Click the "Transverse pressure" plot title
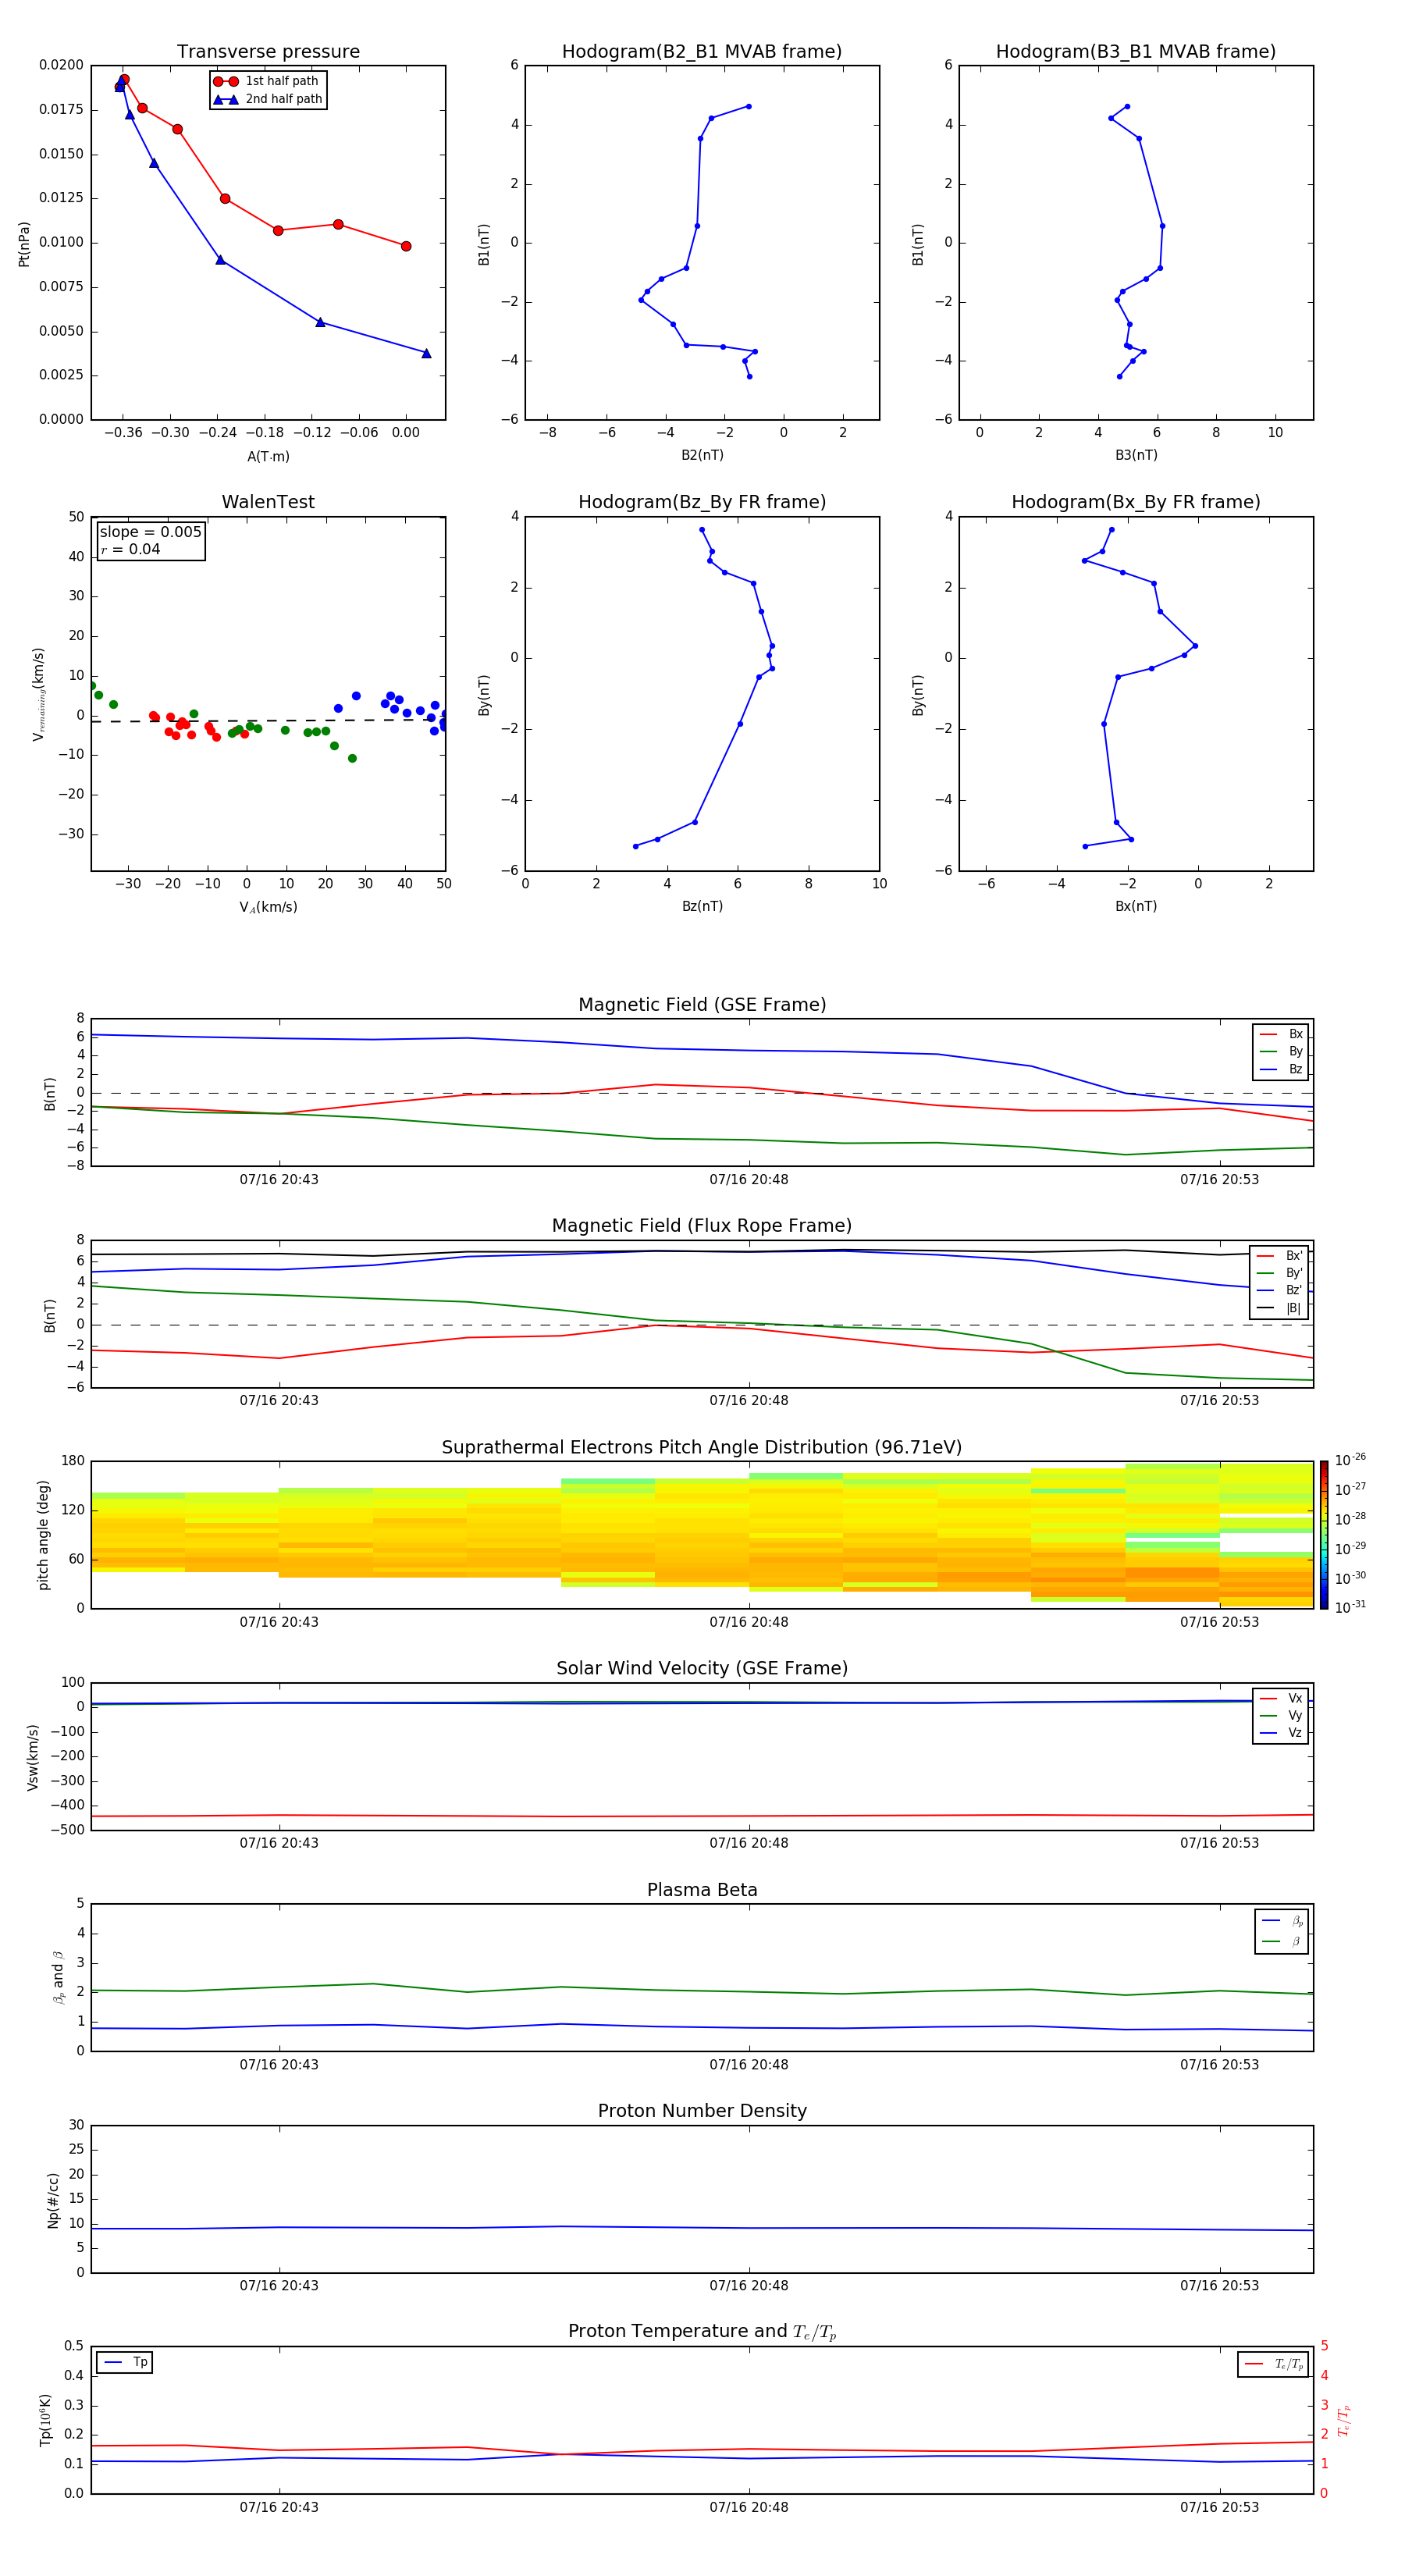 coord(268,52)
